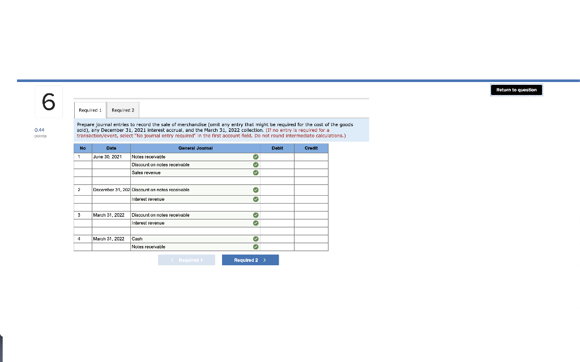Click check icon for entry 4 Notes receivable

point(255,247)
